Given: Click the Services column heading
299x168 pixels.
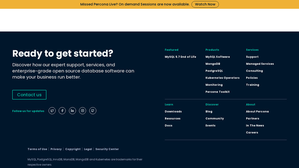Looking at the screenshot, I should pos(252,50).
